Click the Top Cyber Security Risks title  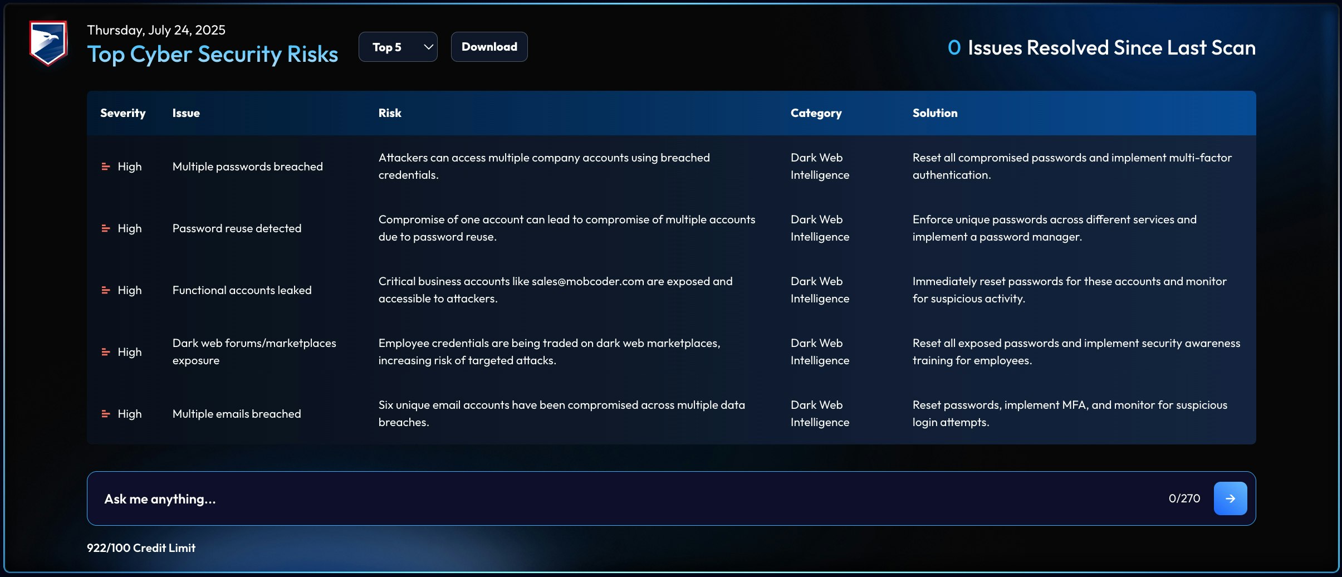point(213,55)
